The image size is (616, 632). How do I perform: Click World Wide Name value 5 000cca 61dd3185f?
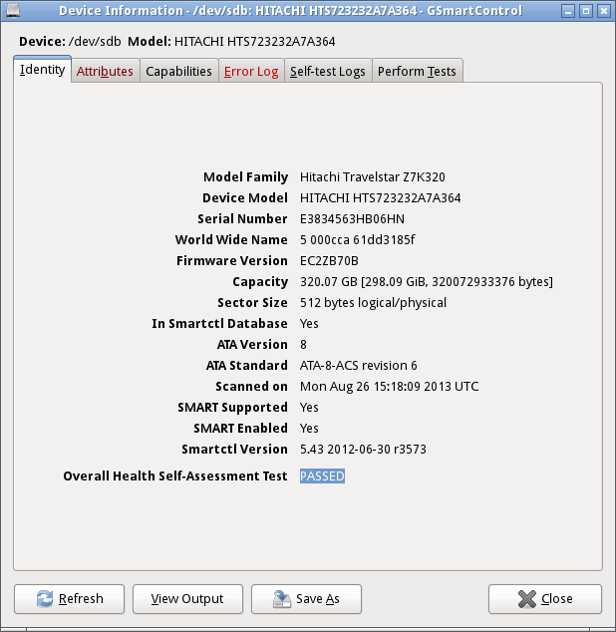(358, 240)
